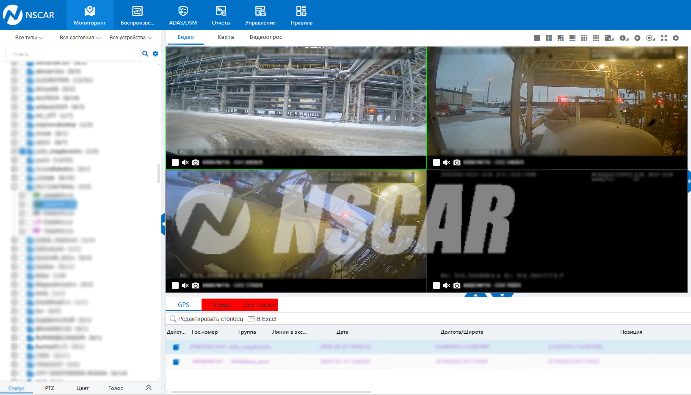Expand data table with up-arrow handle
This screenshot has width=691, height=395.
[x=475, y=295]
